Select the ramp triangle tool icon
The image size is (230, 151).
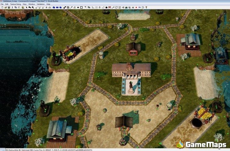pos(103,7)
